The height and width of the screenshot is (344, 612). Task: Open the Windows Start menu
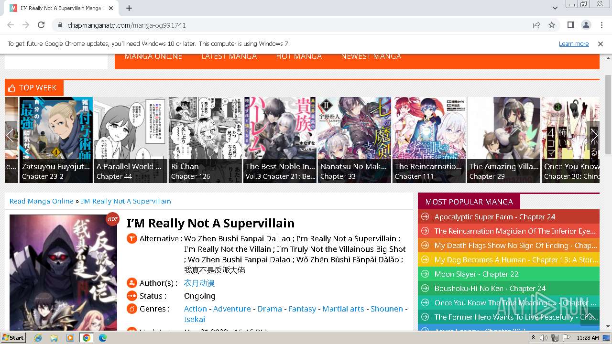pyautogui.click(x=13, y=338)
